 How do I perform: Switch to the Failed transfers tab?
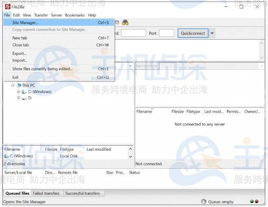point(46,193)
